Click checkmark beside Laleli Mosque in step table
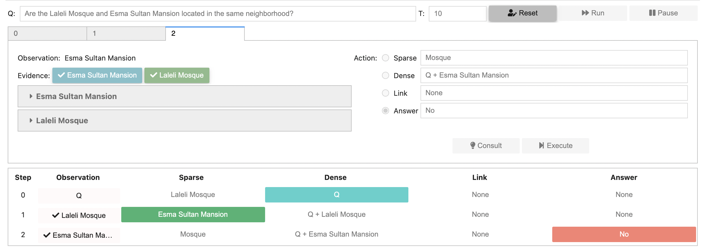 [x=56, y=215]
